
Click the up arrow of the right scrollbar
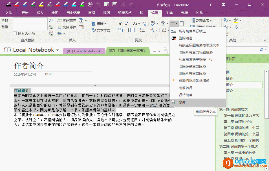click(x=266, y=71)
